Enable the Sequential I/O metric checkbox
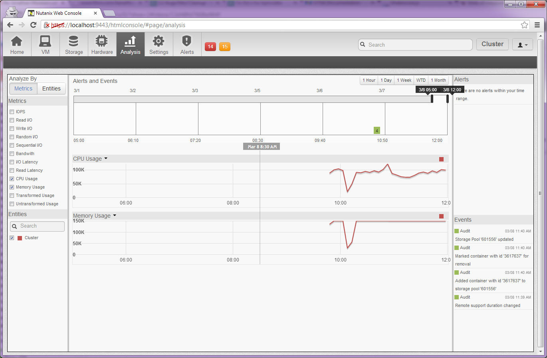The height and width of the screenshot is (358, 547). (12, 146)
